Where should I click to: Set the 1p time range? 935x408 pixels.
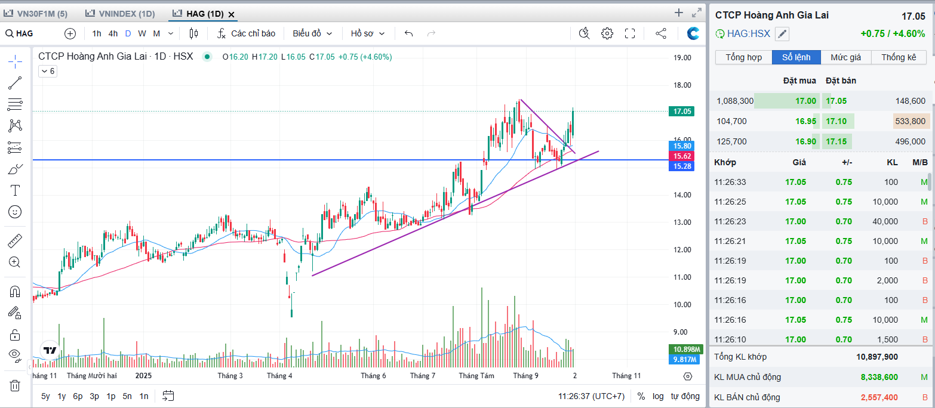(x=111, y=396)
